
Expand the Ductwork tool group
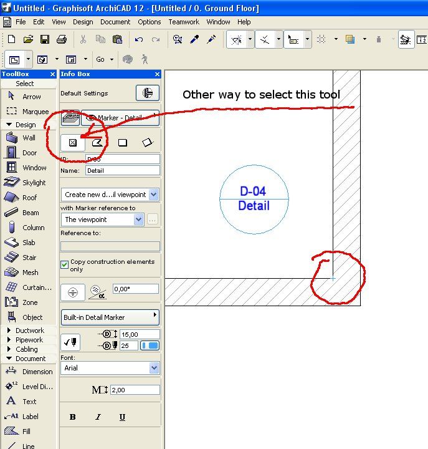(9, 330)
